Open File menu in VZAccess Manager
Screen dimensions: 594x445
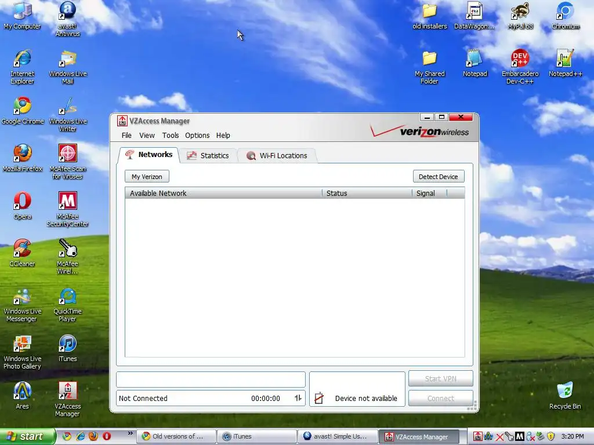(126, 136)
